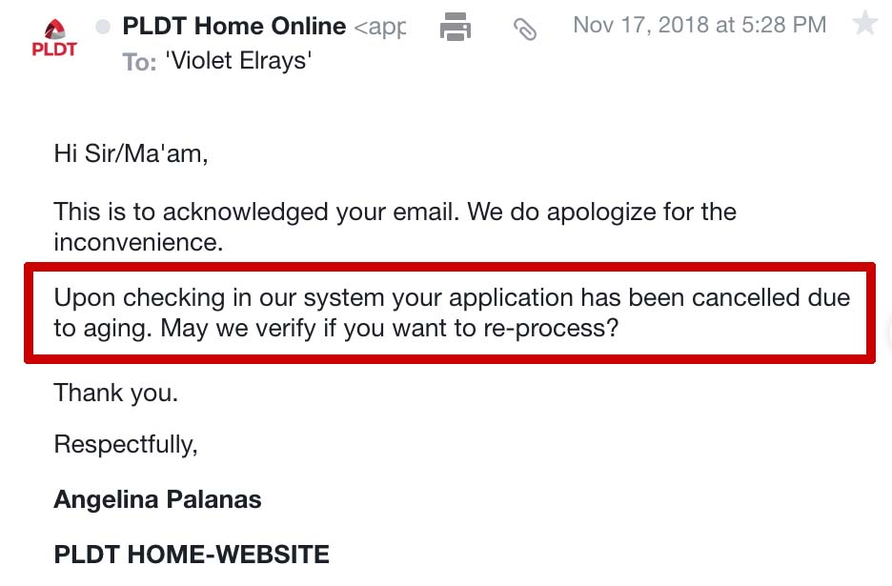Select recipient 'Violet Elrays'

tap(237, 63)
